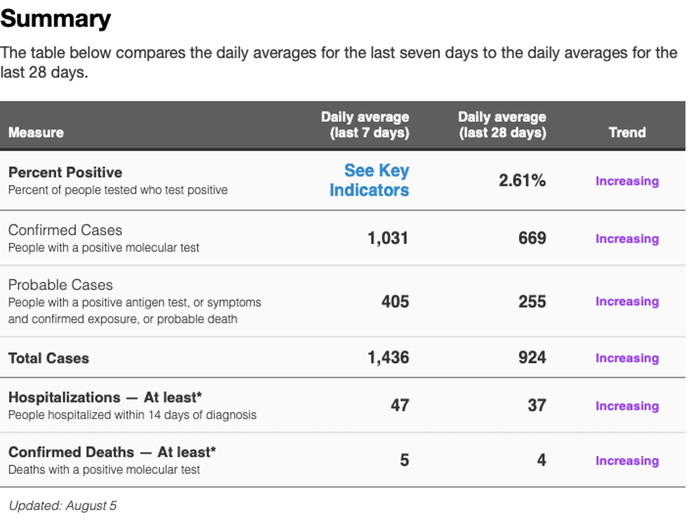Click the Percent Positive row label

pyautogui.click(x=65, y=172)
